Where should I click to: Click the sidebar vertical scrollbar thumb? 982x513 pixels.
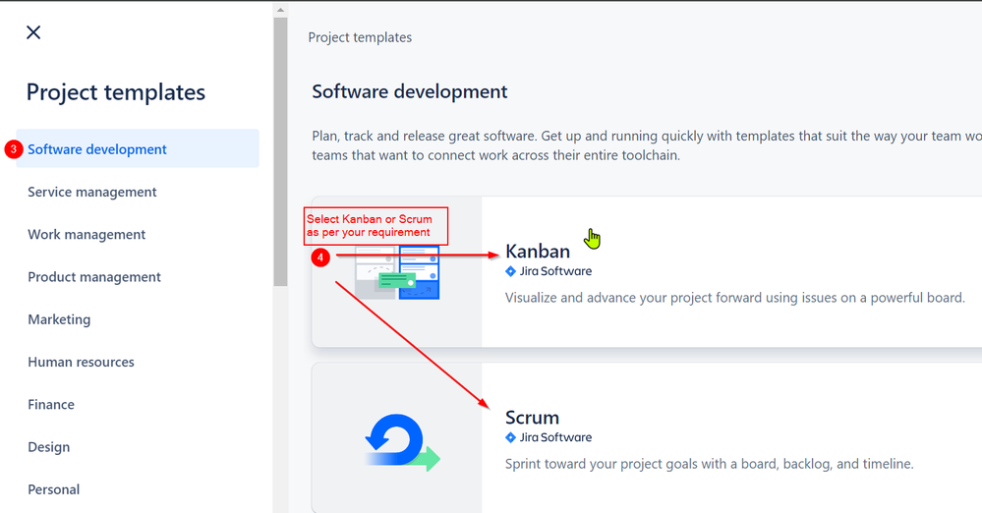pyautogui.click(x=280, y=151)
